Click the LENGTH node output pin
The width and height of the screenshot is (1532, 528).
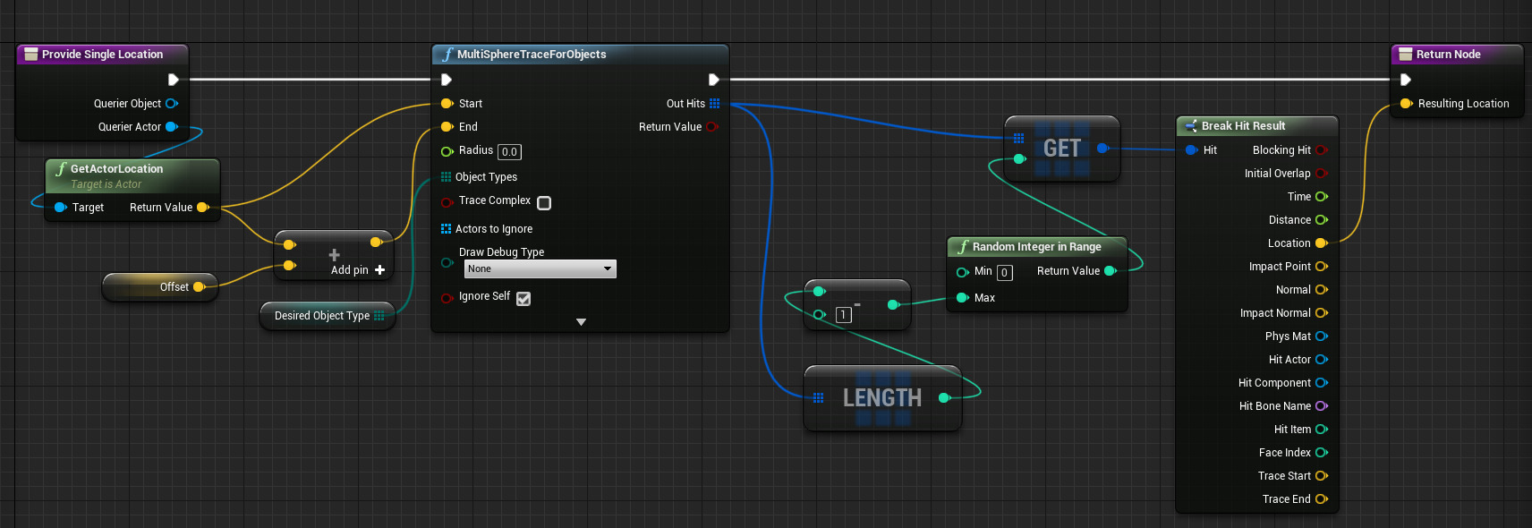coord(944,397)
